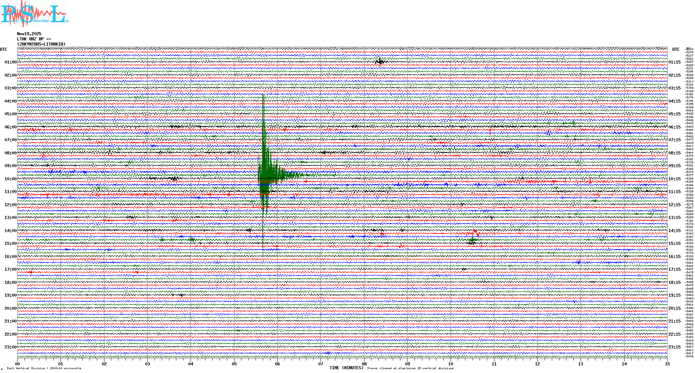Click the small black event on 01:00 trace
This screenshot has height=373, width=695.
[x=380, y=62]
